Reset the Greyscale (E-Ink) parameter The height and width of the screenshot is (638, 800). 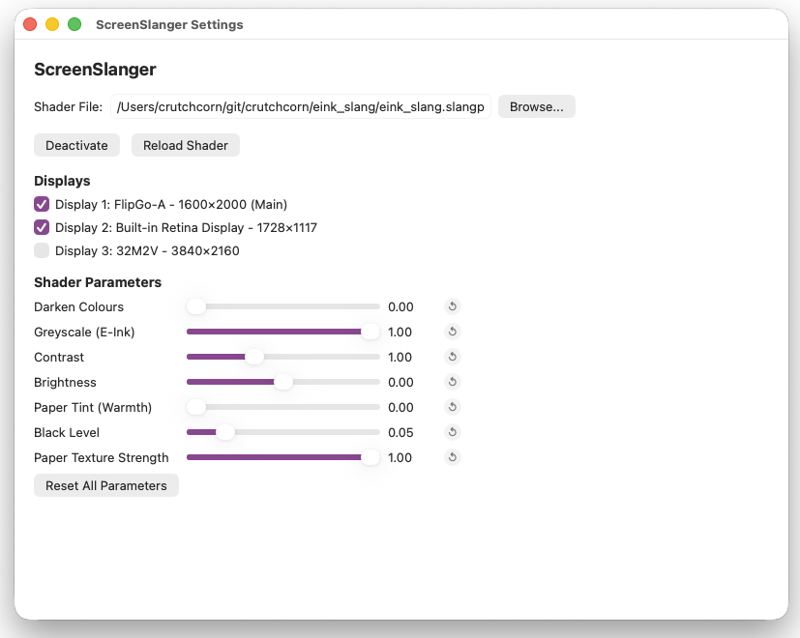452,332
